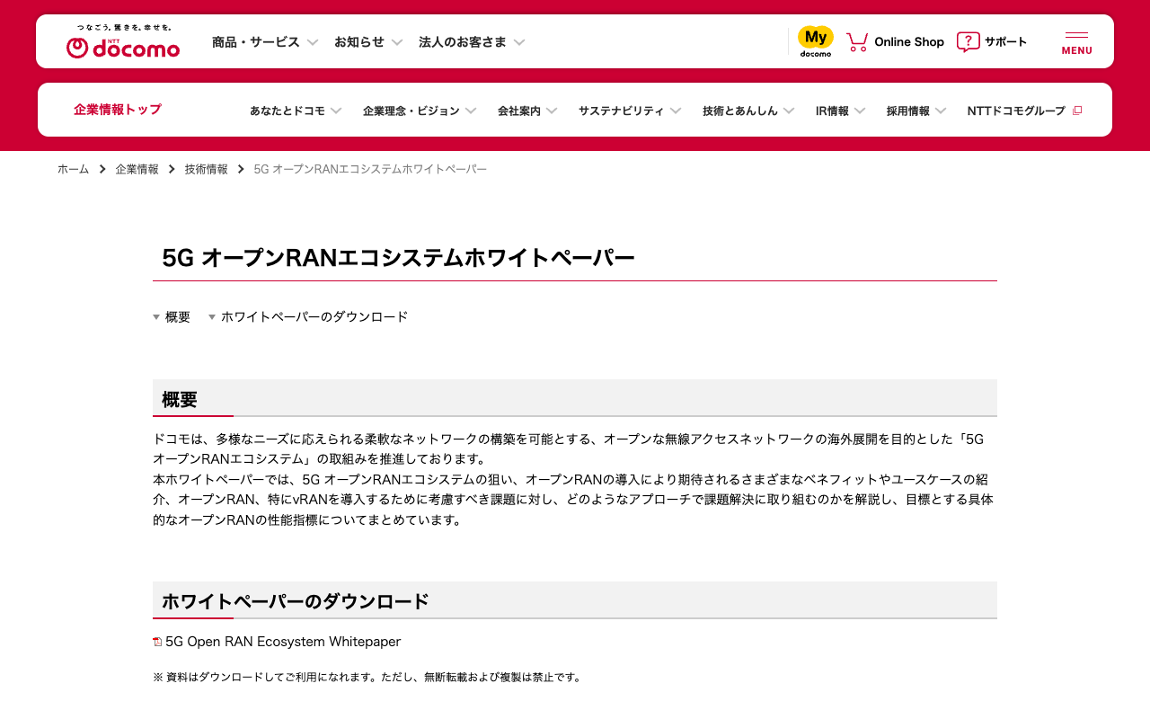The width and height of the screenshot is (1150, 719).
Task: Expand the 法人のお客さま dropdown arrow
Action: [x=519, y=42]
